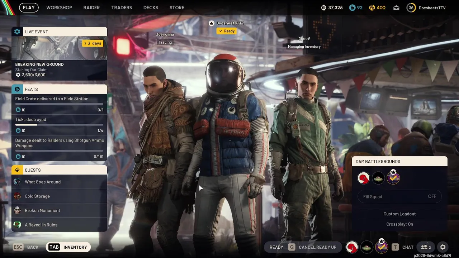459x258 pixels.
Task: Click the level 36 badge
Action: (411, 8)
